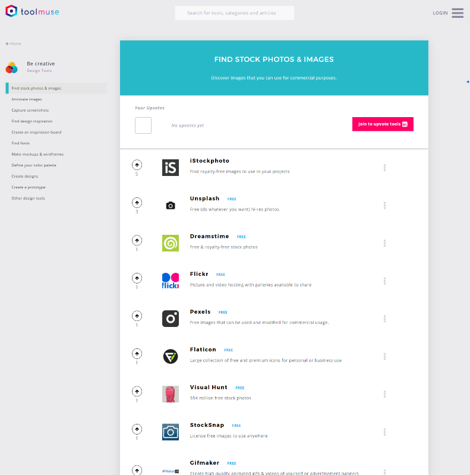Click the Be creative heading

[x=41, y=64]
